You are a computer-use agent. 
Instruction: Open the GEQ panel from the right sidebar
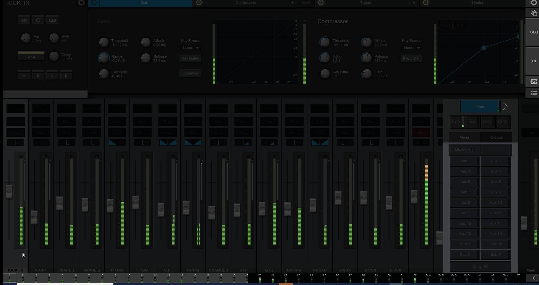534,32
